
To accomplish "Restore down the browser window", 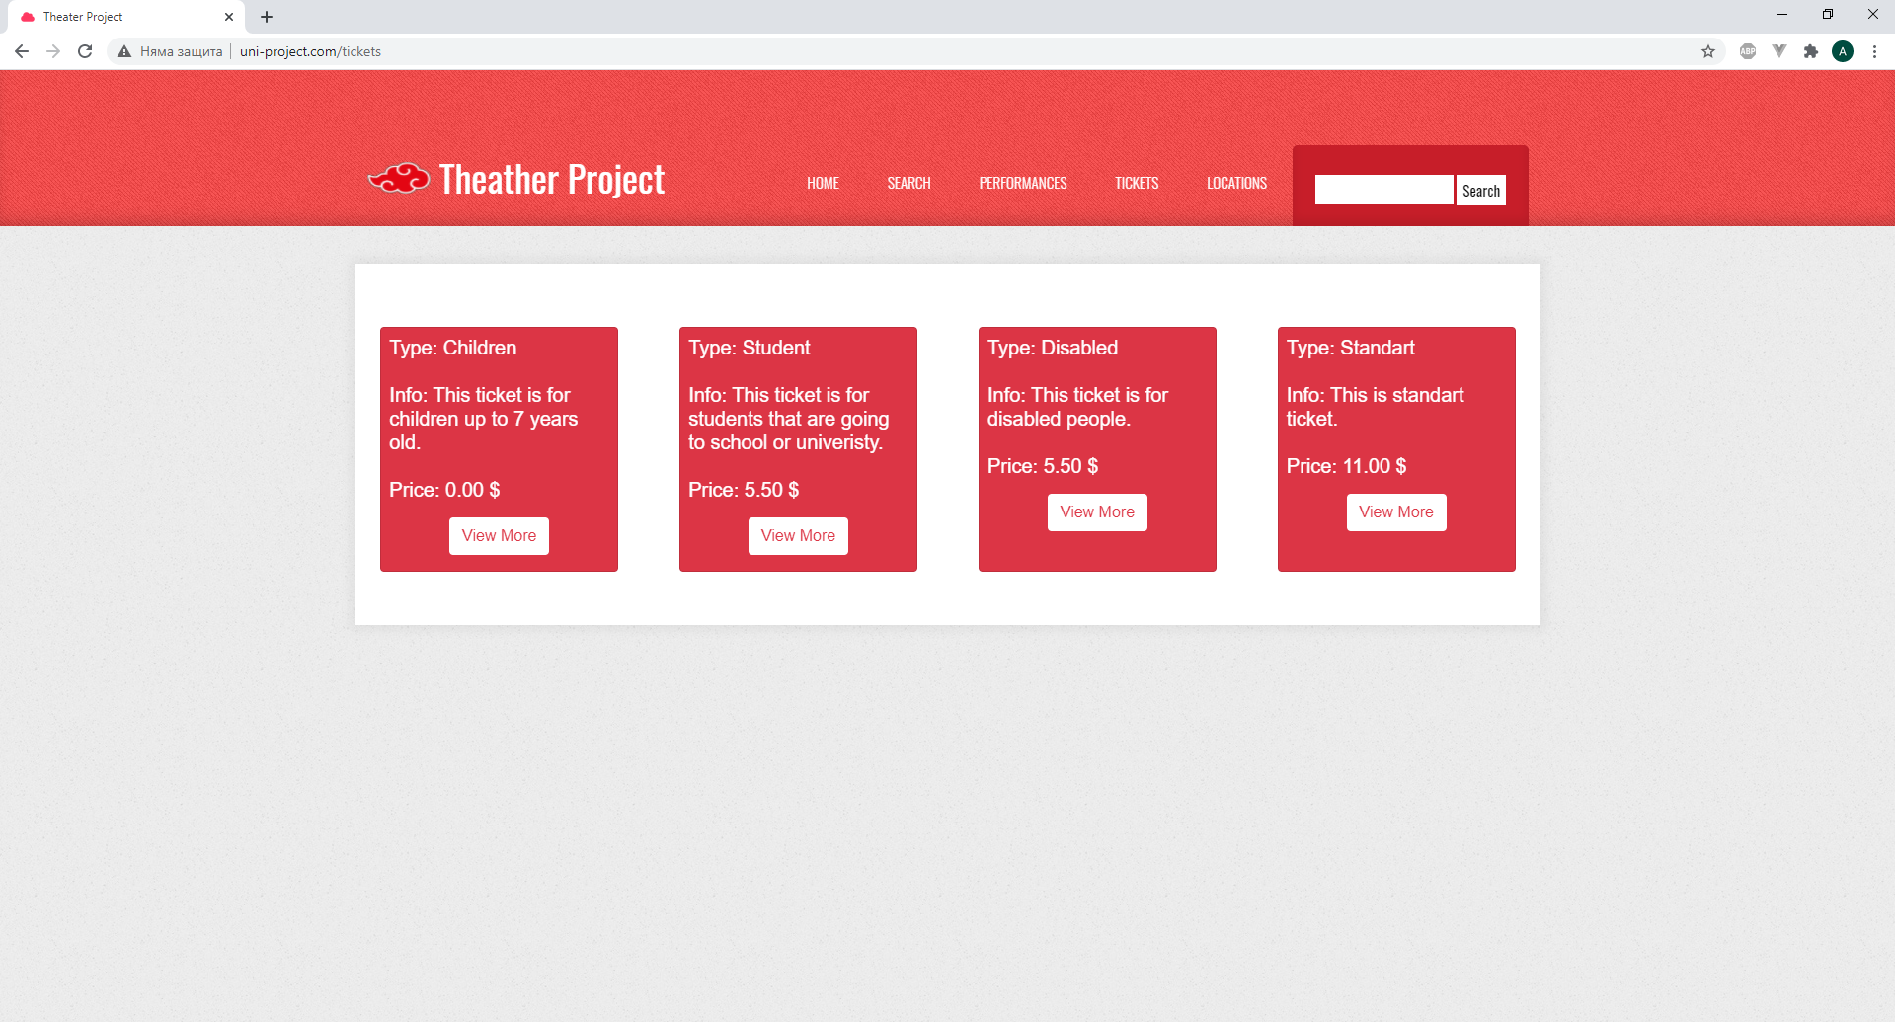I will (1828, 14).
